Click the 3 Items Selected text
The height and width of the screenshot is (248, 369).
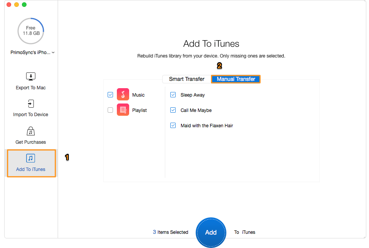pyautogui.click(x=170, y=232)
